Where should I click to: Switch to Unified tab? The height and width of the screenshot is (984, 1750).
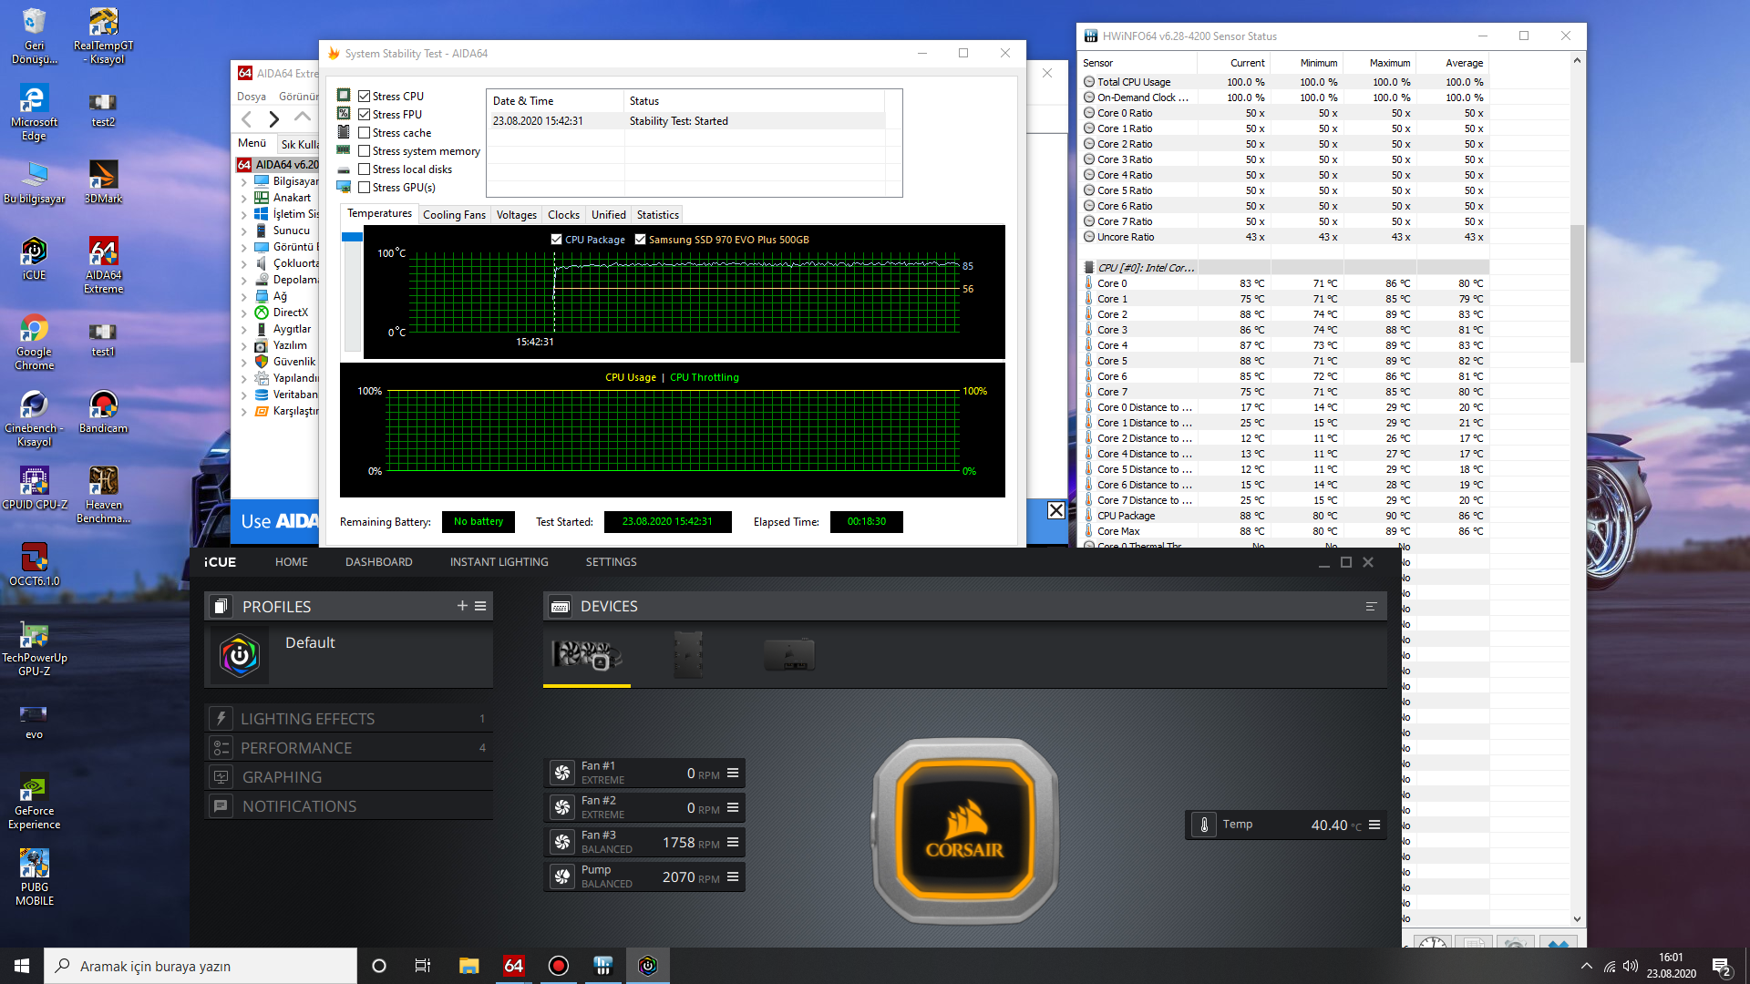pos(608,215)
